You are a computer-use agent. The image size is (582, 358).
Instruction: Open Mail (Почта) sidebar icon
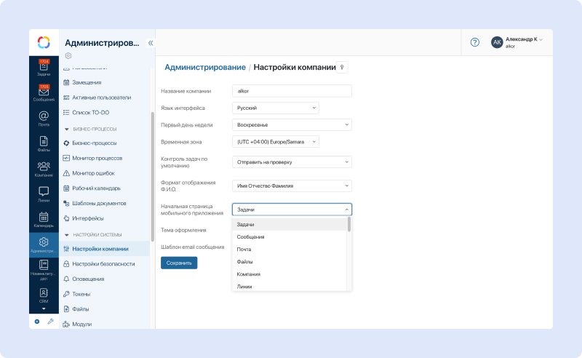click(44, 118)
